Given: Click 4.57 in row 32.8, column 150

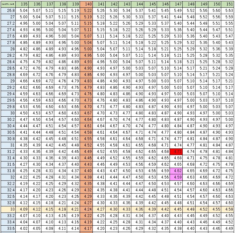Looking at the screenshot, I should (214, 203).
